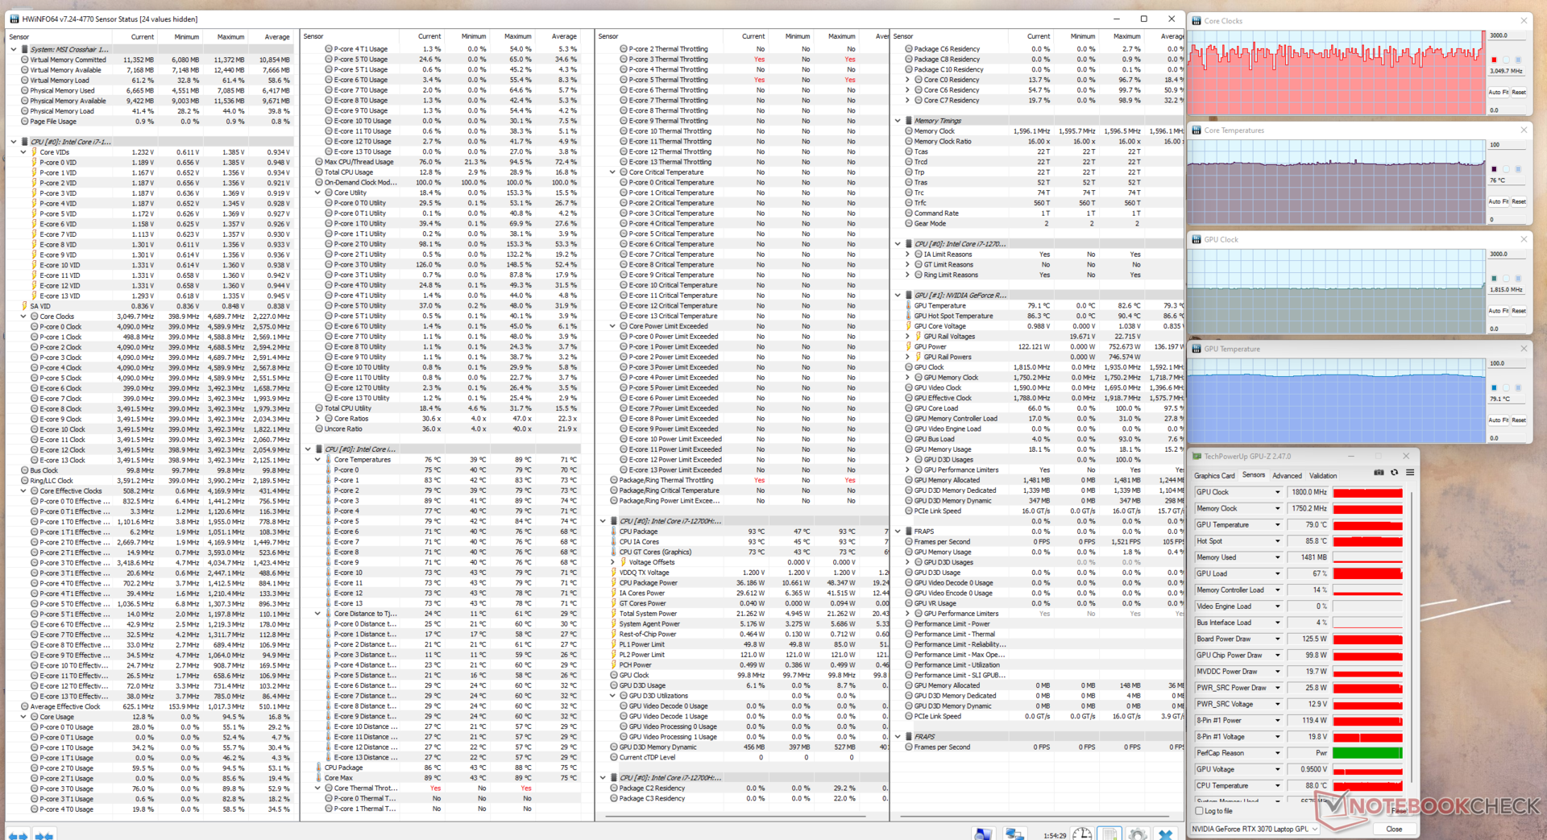Collapse the Memory Timings sensor group
1547x840 pixels.
pos(898,121)
